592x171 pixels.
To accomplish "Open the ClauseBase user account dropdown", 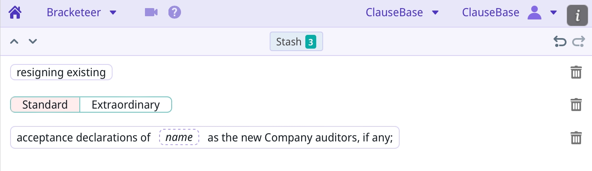I will pyautogui.click(x=554, y=13).
